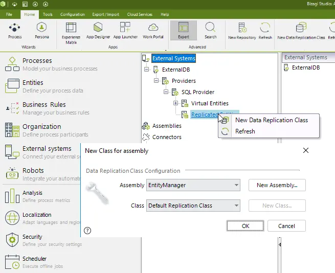Open the Security module
Viewport: 335px width, 273px height.
43,240
